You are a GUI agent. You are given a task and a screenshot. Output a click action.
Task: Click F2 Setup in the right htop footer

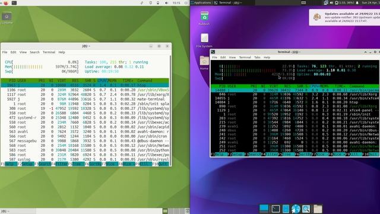(236, 155)
